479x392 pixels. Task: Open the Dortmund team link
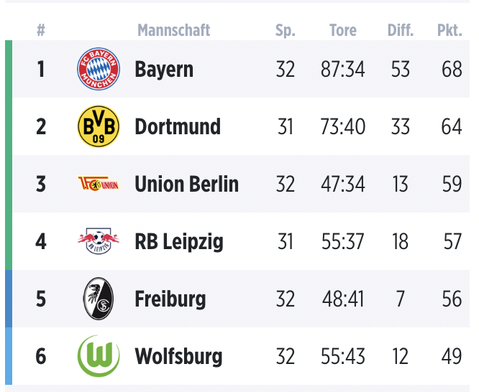pyautogui.click(x=178, y=127)
